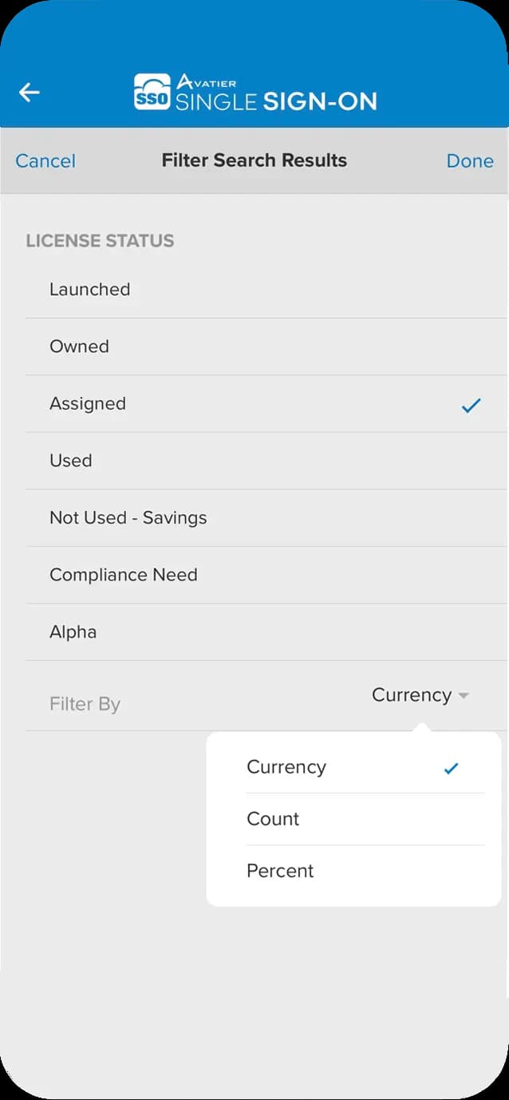Tap the back arrow icon

30,93
